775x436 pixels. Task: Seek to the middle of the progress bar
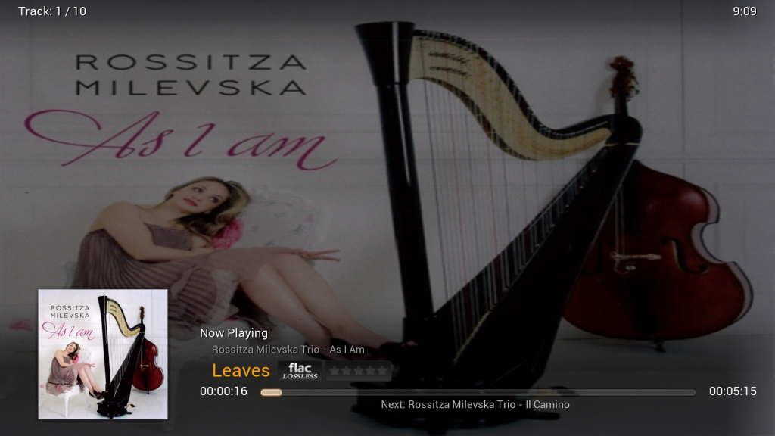point(478,393)
